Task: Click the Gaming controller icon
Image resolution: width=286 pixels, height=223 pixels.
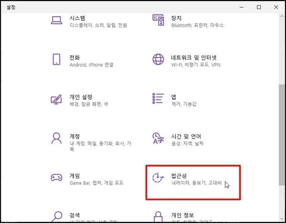Action: click(x=56, y=178)
